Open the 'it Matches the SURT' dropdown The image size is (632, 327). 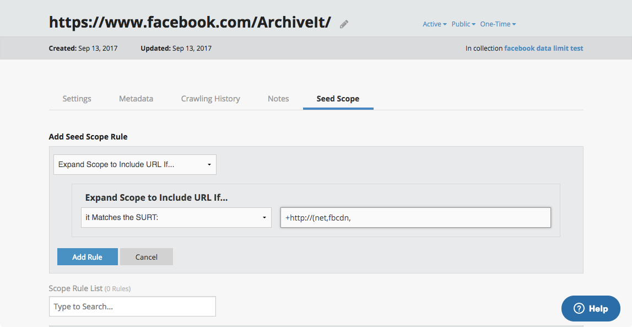[176, 217]
